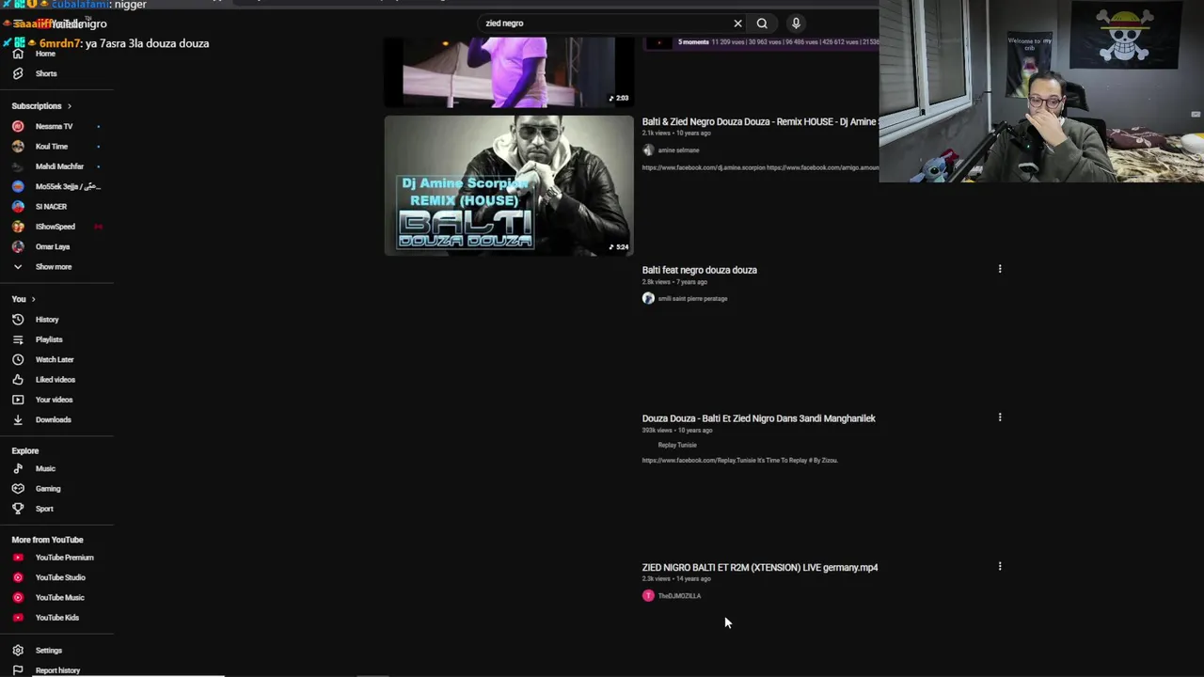The image size is (1204, 677).
Task: Open the Gaming explore icon
Action: tap(18, 489)
